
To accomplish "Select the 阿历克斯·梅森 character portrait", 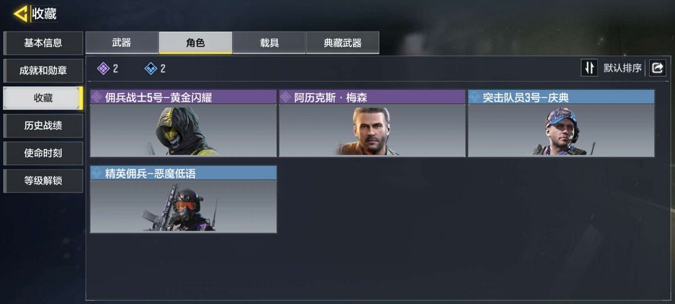I will [372, 131].
